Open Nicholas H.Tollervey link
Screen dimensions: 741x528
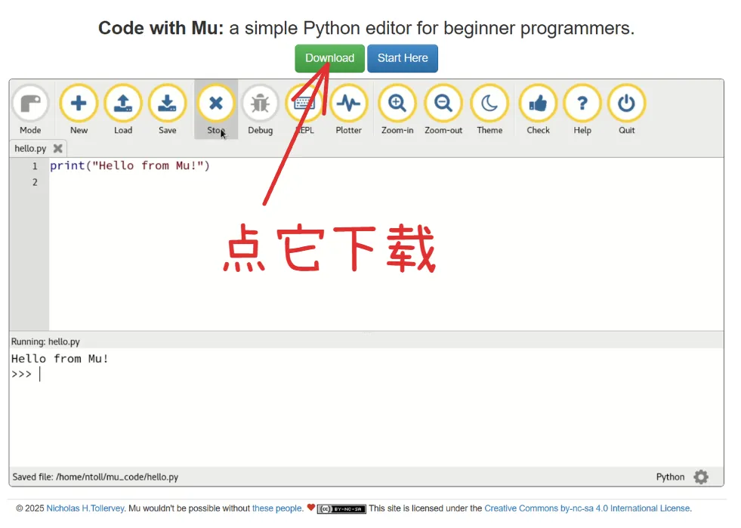click(85, 508)
